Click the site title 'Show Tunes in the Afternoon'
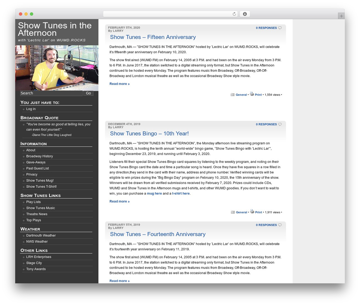This screenshot has width=360, height=305. 55,29
